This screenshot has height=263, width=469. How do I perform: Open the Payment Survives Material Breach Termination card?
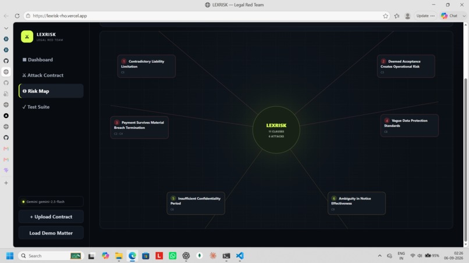[140, 128]
